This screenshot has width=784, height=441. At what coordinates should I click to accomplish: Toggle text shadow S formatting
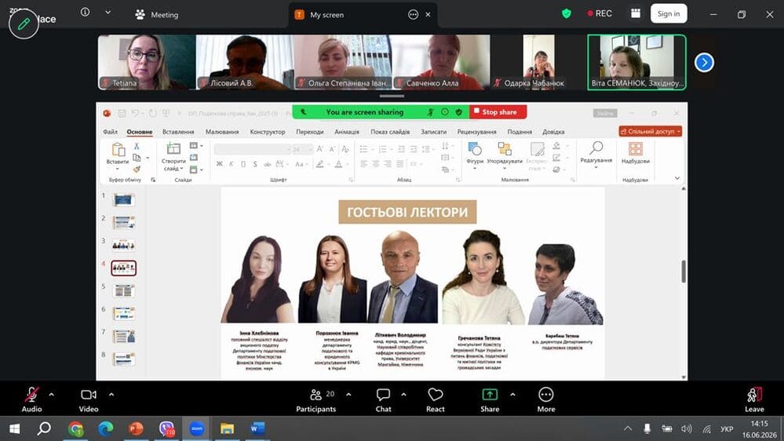(x=255, y=164)
